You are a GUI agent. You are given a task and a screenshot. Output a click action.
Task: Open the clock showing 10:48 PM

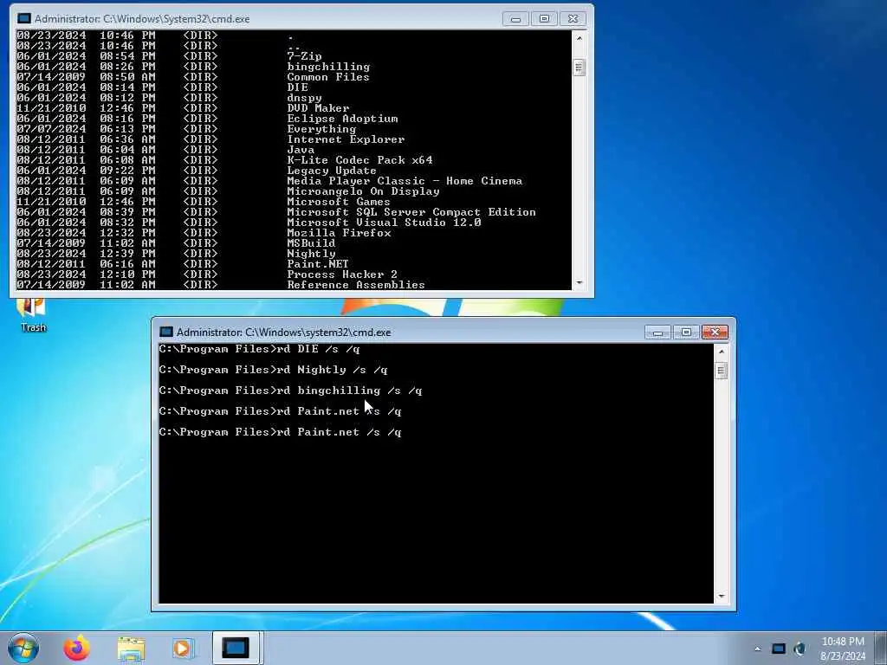843,642
